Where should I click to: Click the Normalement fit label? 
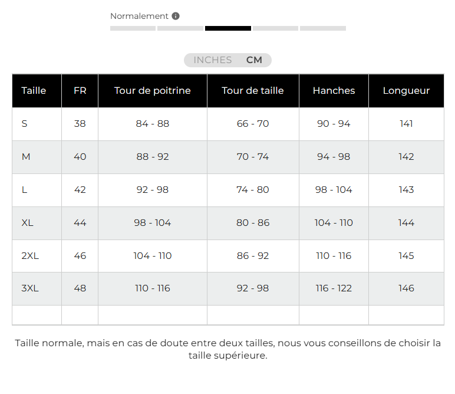point(139,16)
